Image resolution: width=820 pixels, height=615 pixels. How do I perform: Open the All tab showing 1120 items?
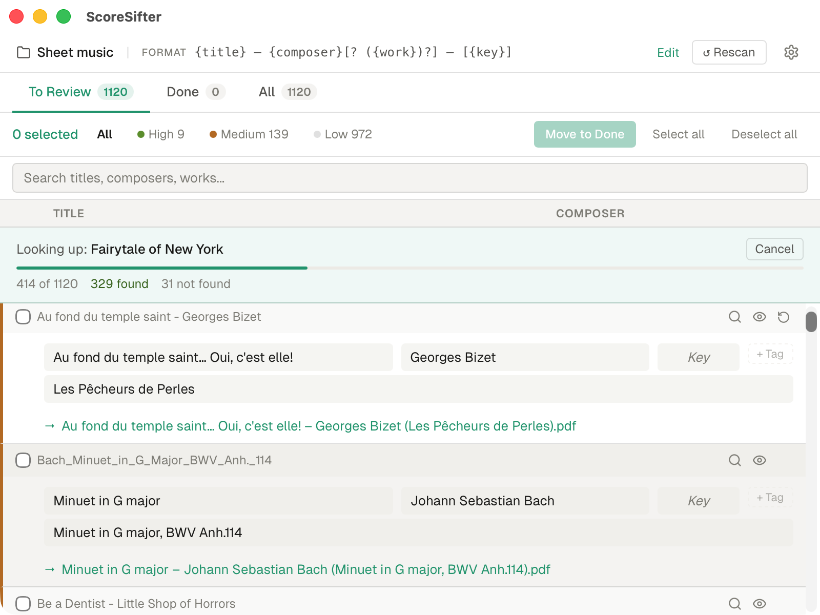tap(266, 92)
